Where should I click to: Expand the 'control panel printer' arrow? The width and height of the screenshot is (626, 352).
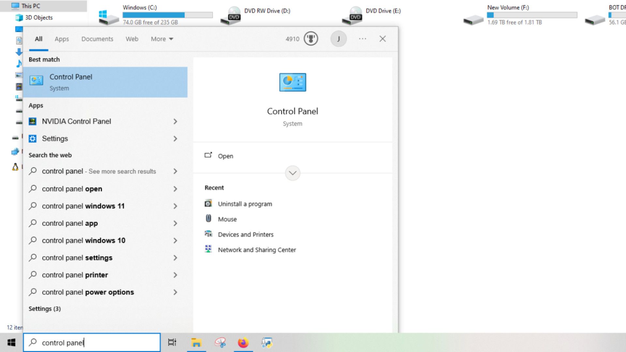(175, 275)
